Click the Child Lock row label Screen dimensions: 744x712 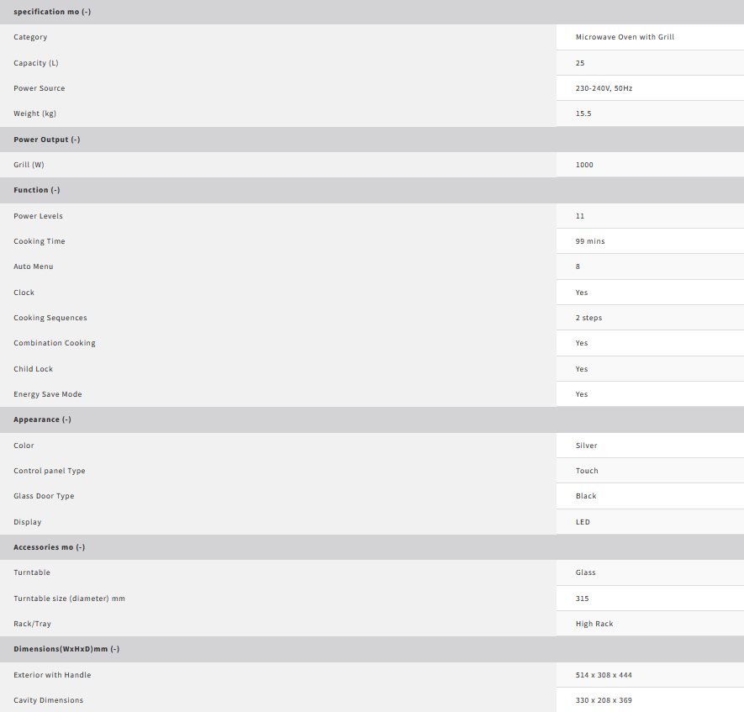pyautogui.click(x=33, y=369)
